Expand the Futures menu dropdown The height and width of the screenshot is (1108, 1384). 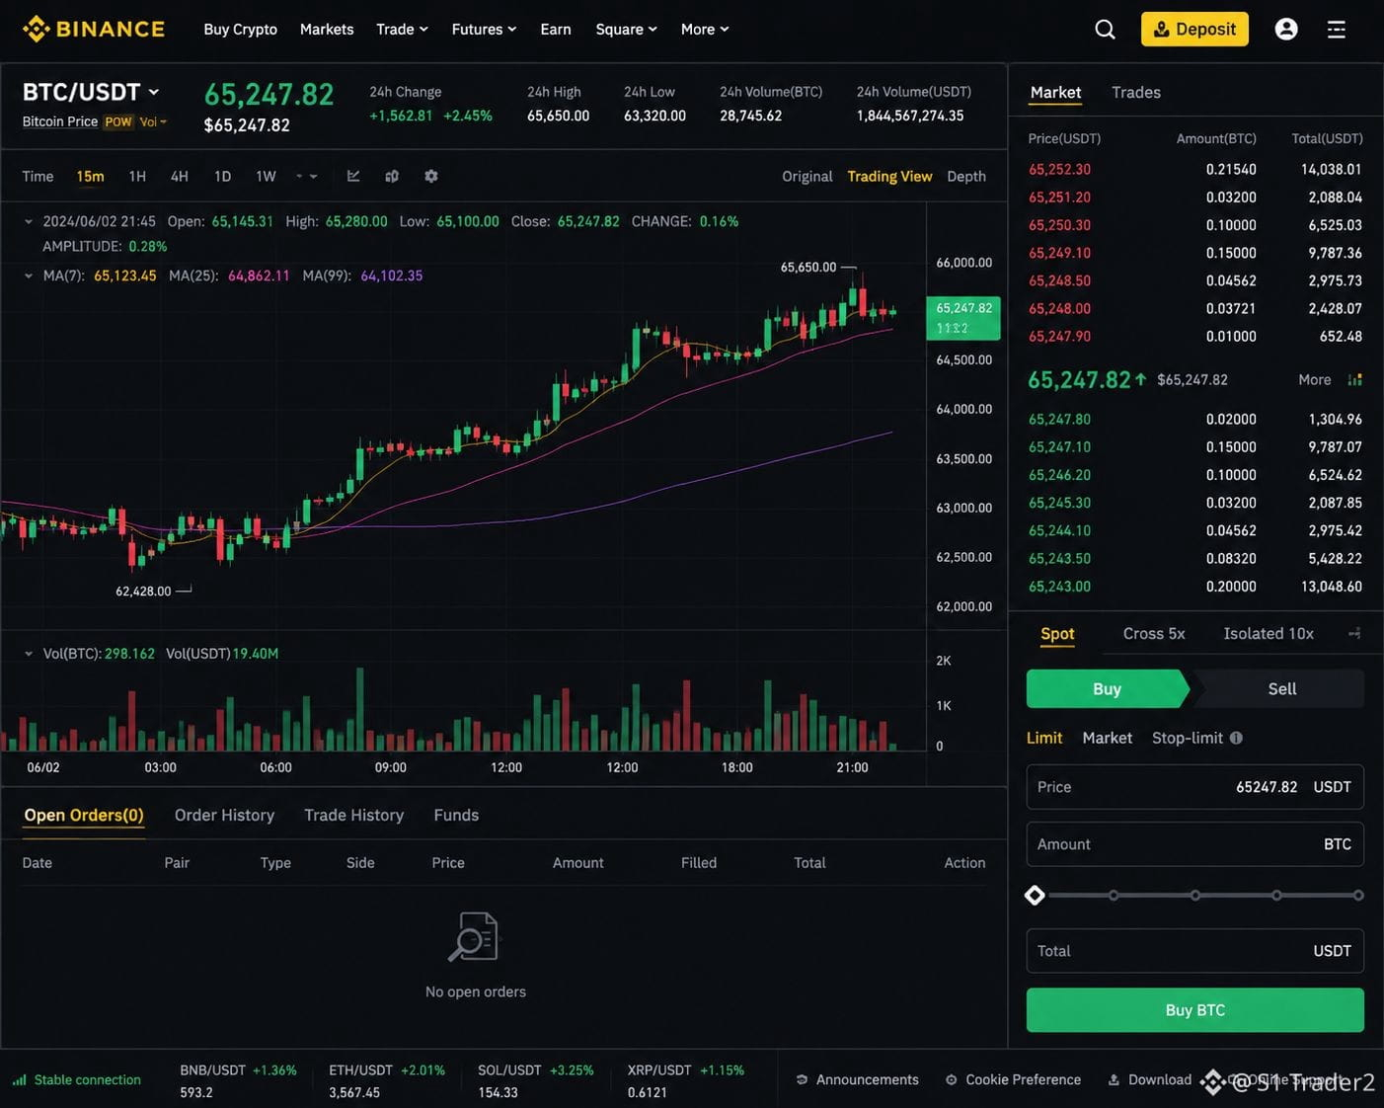pyautogui.click(x=484, y=30)
